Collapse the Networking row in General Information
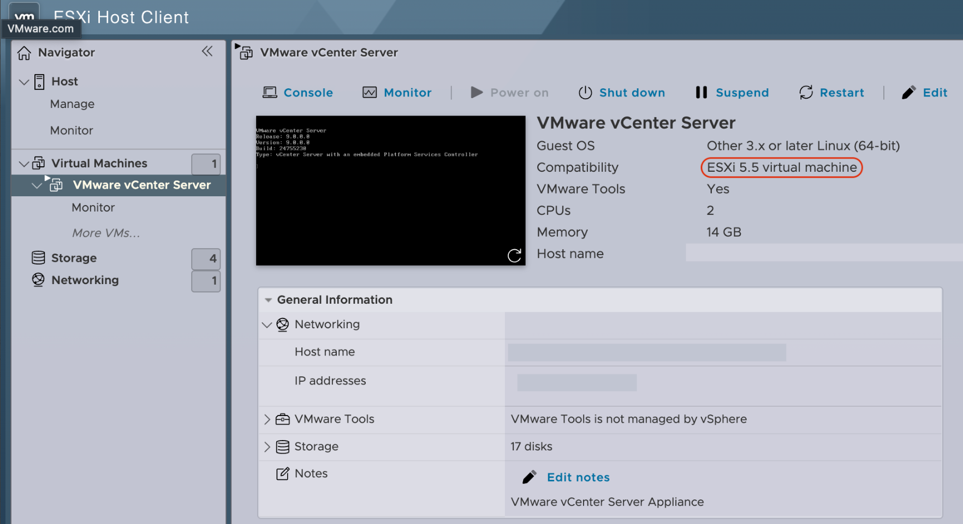This screenshot has width=963, height=524. pos(267,325)
